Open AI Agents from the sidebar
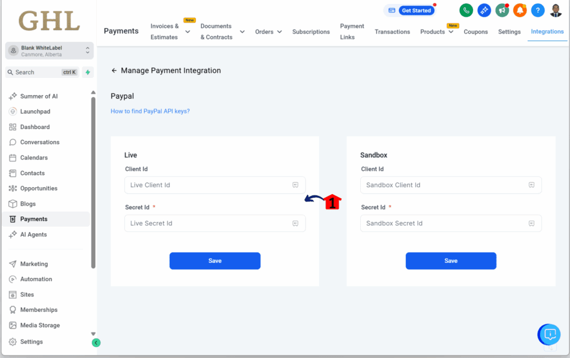 (33, 234)
